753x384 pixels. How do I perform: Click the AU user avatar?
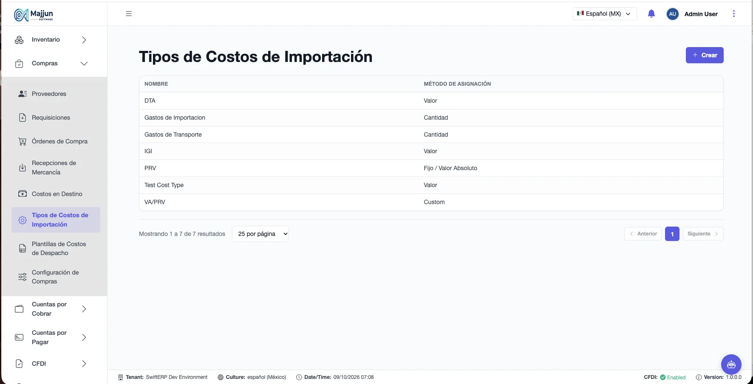click(x=672, y=14)
